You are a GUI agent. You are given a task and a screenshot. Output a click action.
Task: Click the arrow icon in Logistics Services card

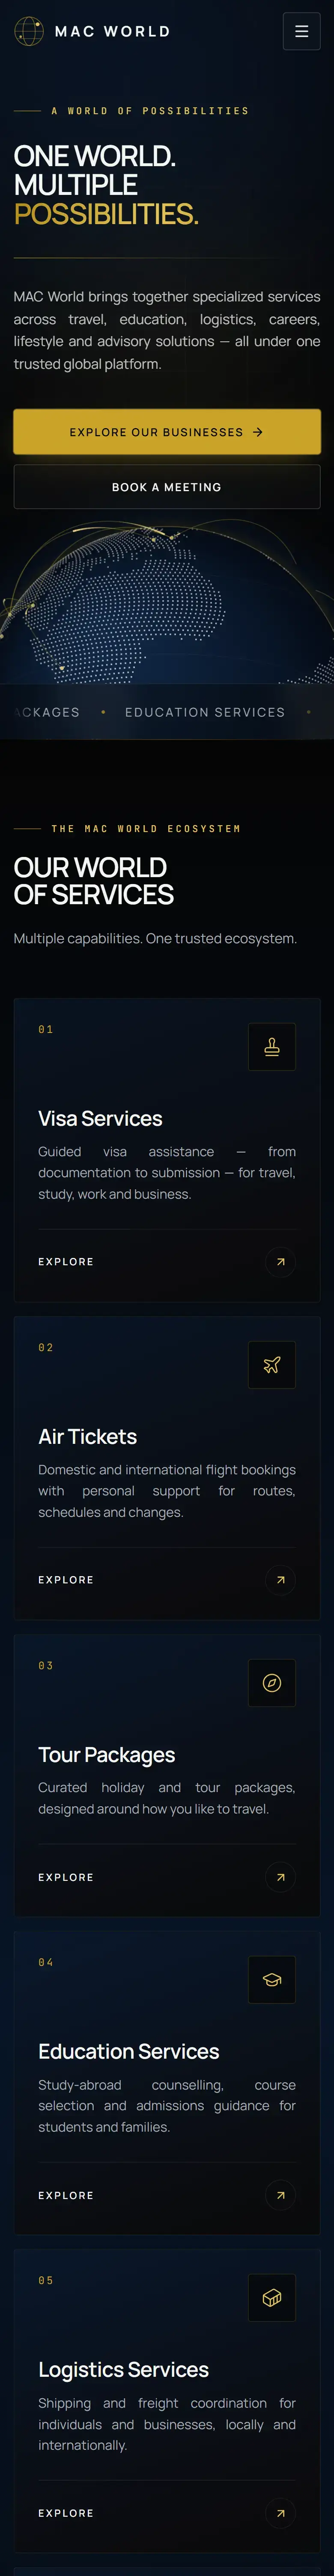280,2513
